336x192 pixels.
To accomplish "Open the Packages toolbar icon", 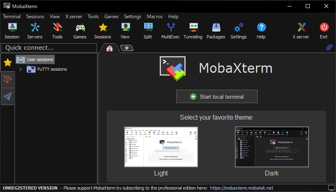I will tap(216, 27).
